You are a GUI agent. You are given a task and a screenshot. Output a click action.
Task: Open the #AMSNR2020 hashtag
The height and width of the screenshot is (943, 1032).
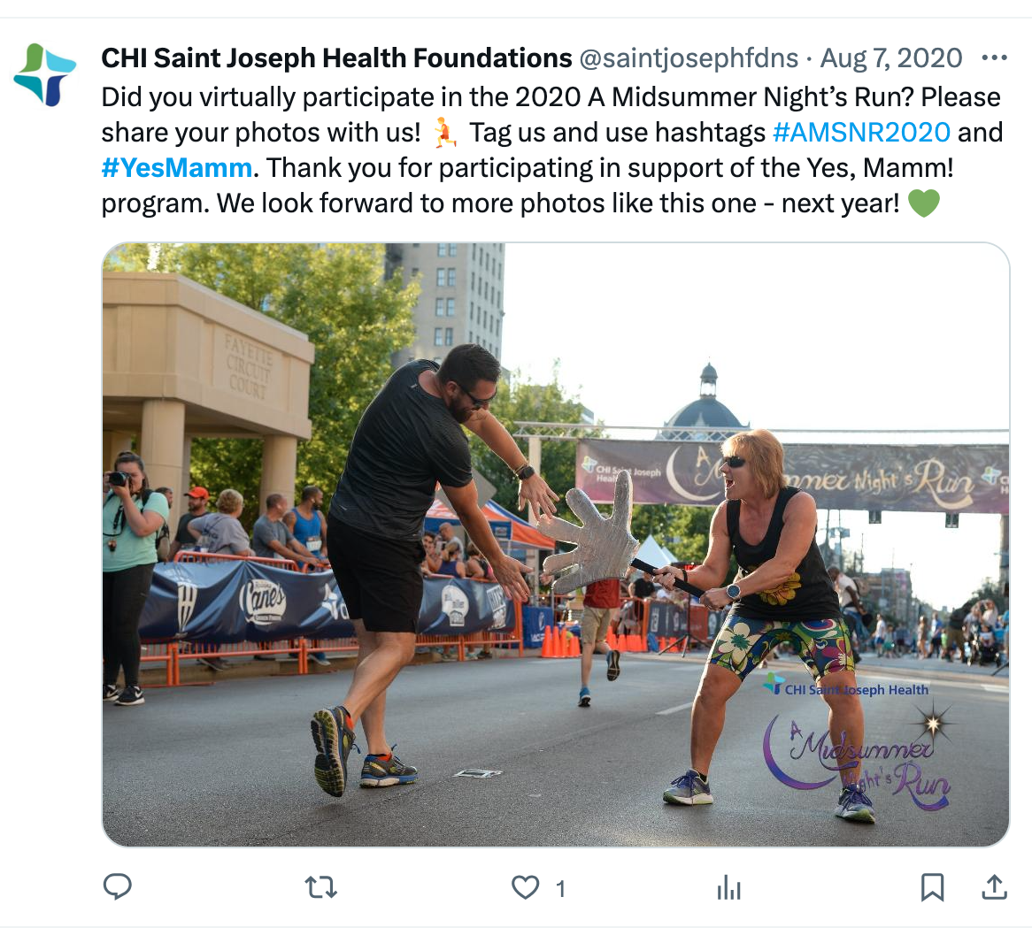pos(861,132)
